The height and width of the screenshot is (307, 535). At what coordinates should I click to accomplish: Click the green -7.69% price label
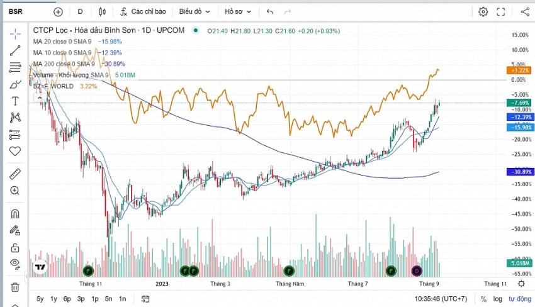pos(519,103)
